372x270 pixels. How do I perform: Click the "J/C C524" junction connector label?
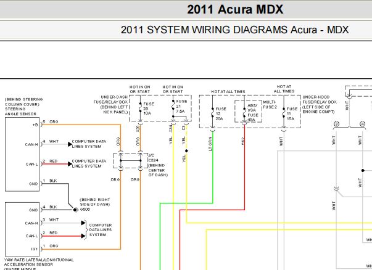(153, 158)
